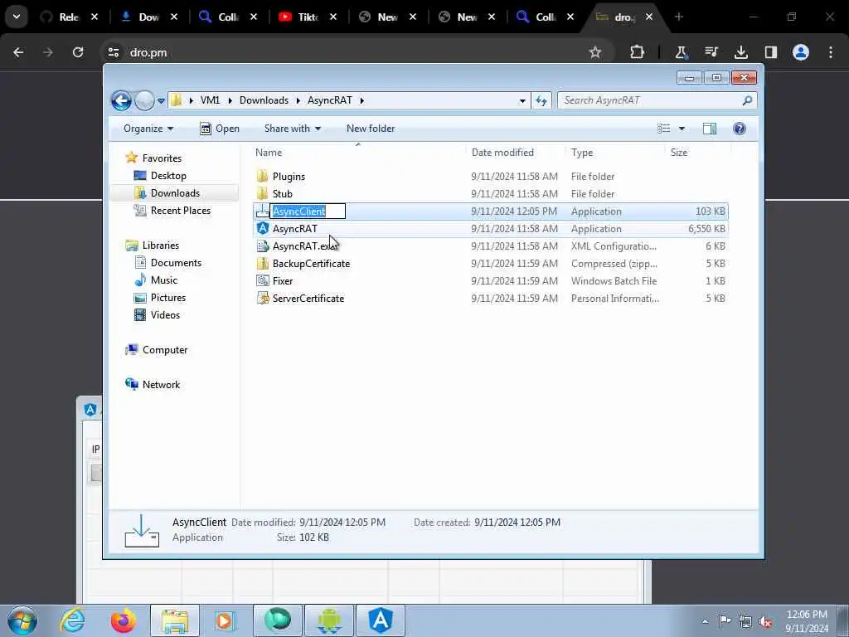Click Libraries in the navigation pane
The width and height of the screenshot is (849, 637).
[160, 246]
